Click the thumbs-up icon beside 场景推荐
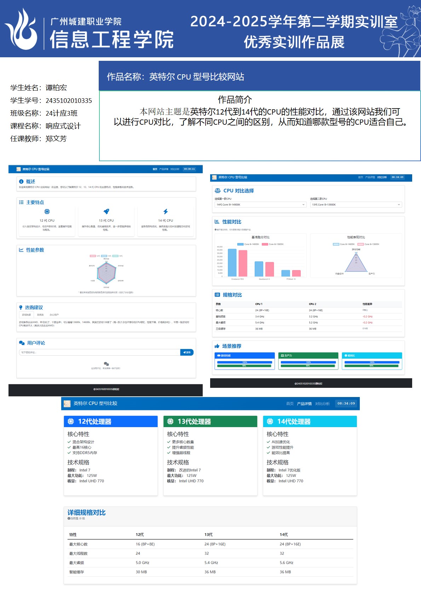The width and height of the screenshot is (421, 595). tap(217, 346)
